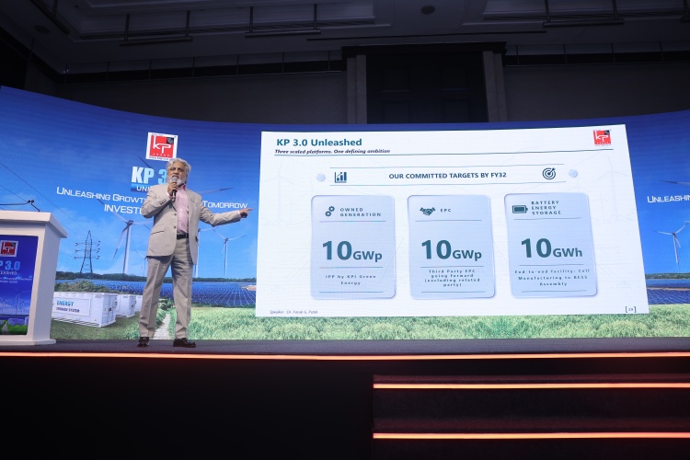Click the battery icon on Energy Storage card
Screen dimensions: 690x460
pos(520,209)
